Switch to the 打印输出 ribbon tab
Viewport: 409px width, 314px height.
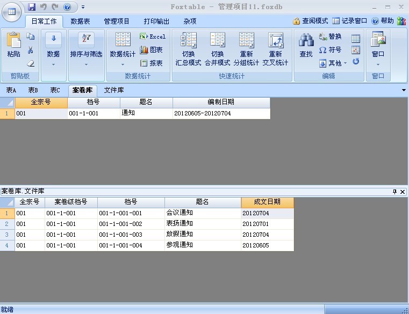(x=156, y=21)
